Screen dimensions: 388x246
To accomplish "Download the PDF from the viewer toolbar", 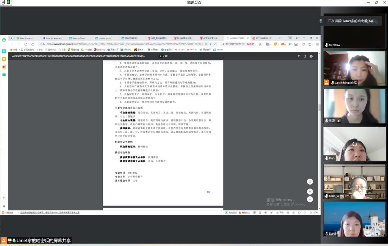I will pyautogui.click(x=305, y=56).
